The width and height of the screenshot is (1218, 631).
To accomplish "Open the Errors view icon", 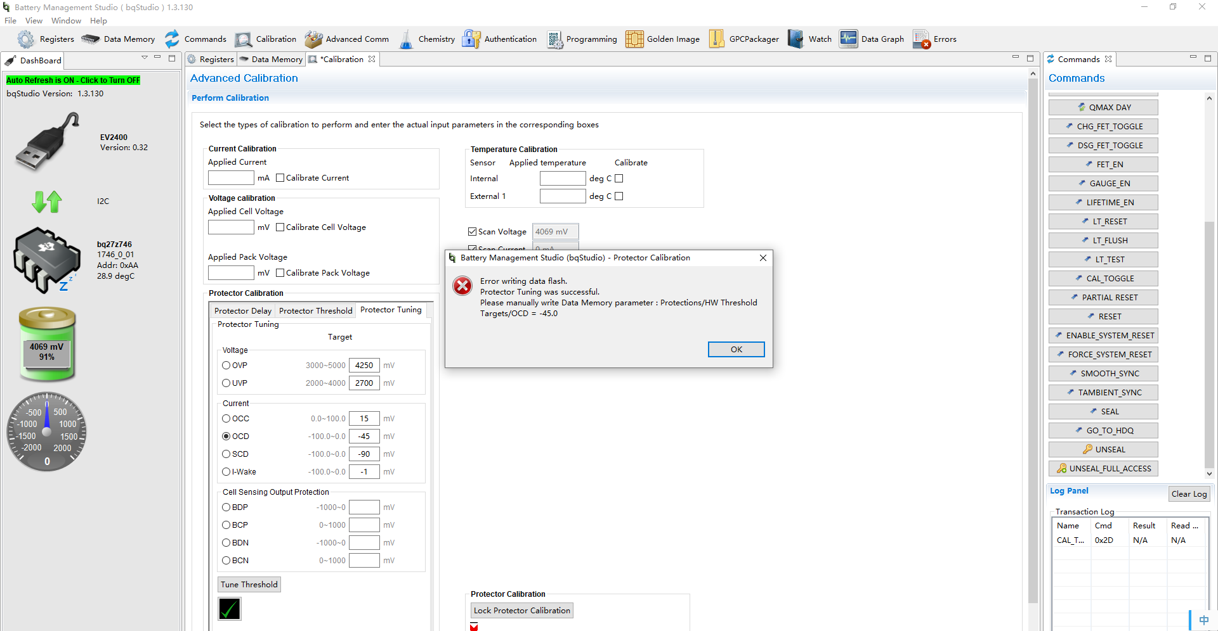I will point(922,39).
